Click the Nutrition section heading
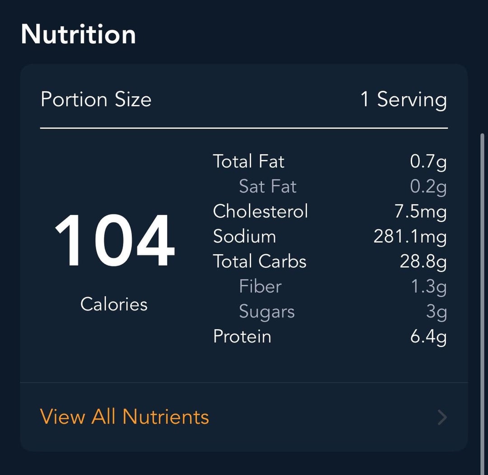Screen dimensions: 488x475 [79, 34]
